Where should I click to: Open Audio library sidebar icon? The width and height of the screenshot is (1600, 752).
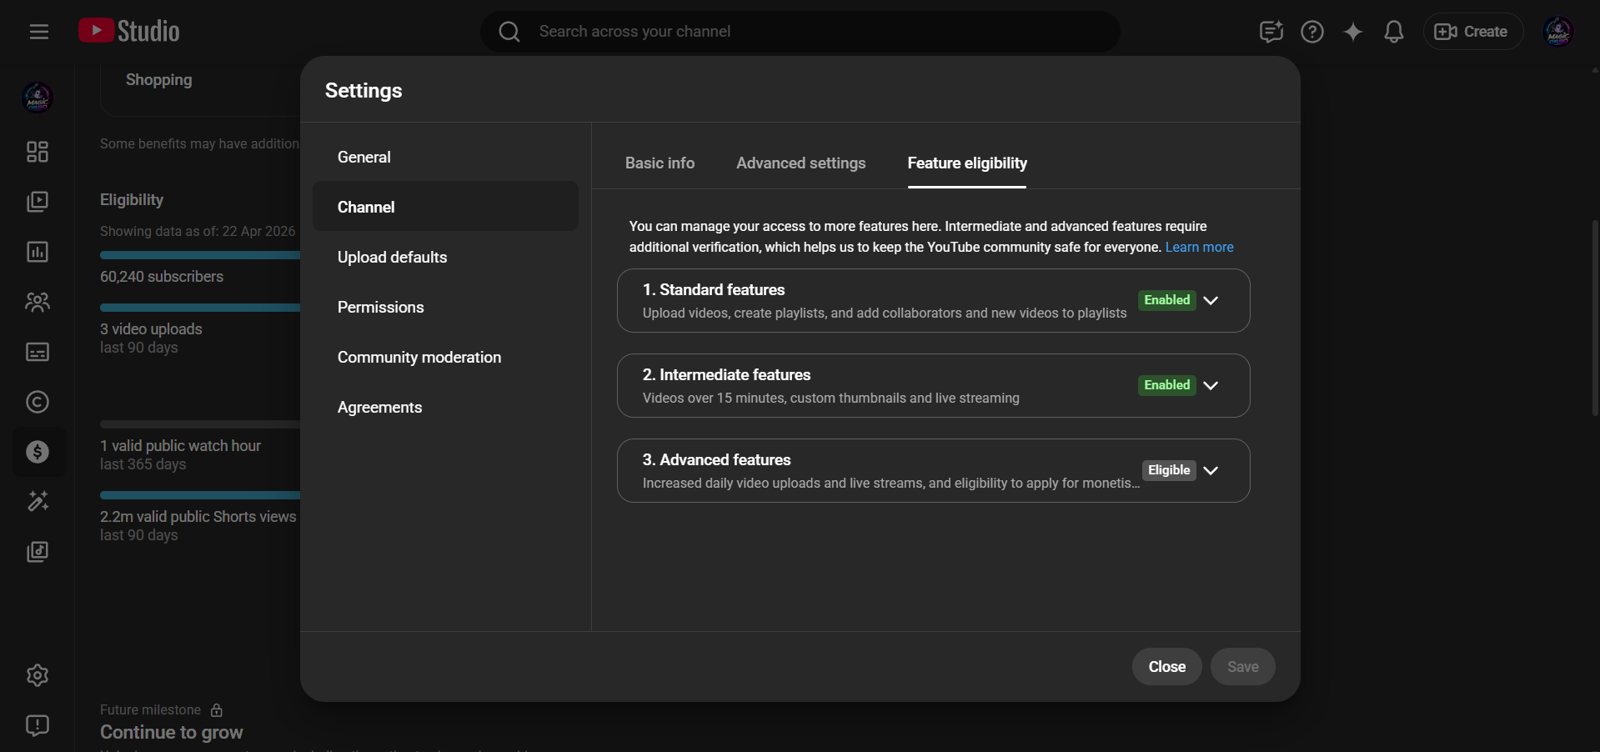(x=38, y=552)
